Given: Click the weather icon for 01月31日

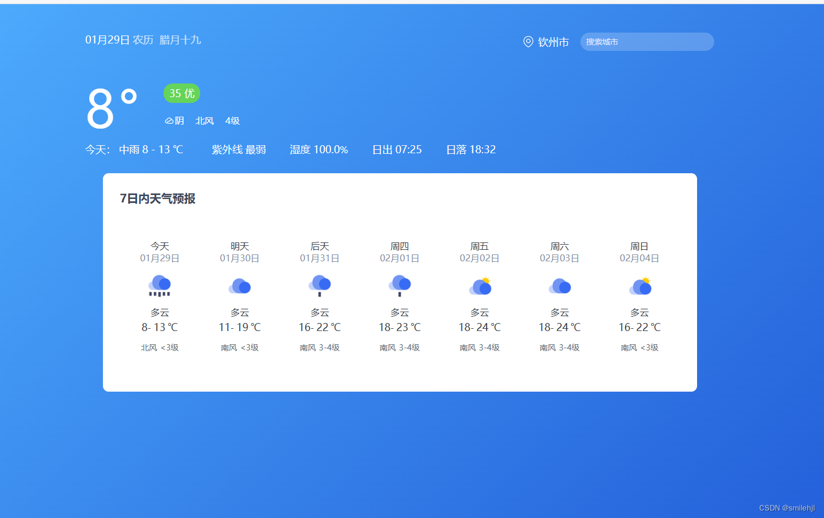Looking at the screenshot, I should tap(320, 285).
